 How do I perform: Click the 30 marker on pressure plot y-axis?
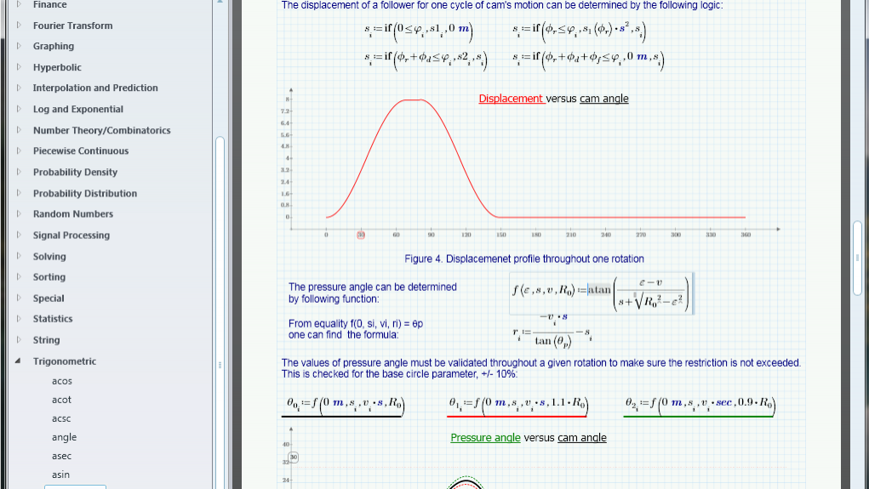tap(293, 457)
